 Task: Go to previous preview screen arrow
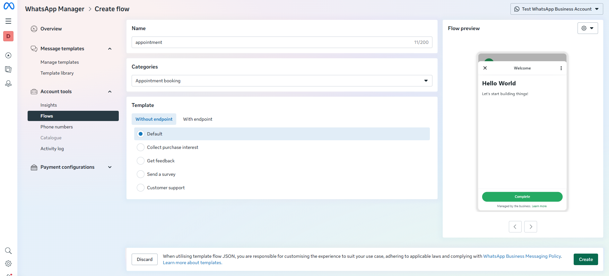click(x=515, y=227)
